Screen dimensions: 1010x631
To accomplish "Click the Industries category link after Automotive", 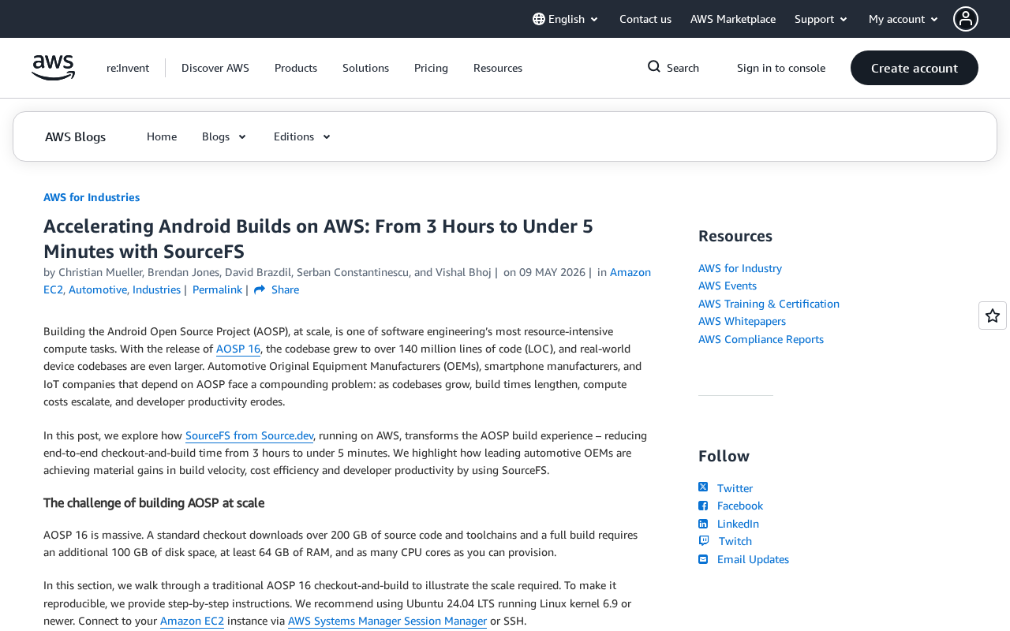I will click(156, 289).
